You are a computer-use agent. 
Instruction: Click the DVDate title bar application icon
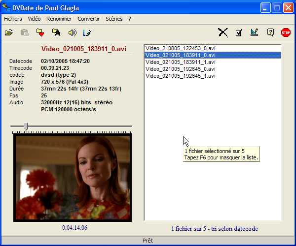coord(6,7)
